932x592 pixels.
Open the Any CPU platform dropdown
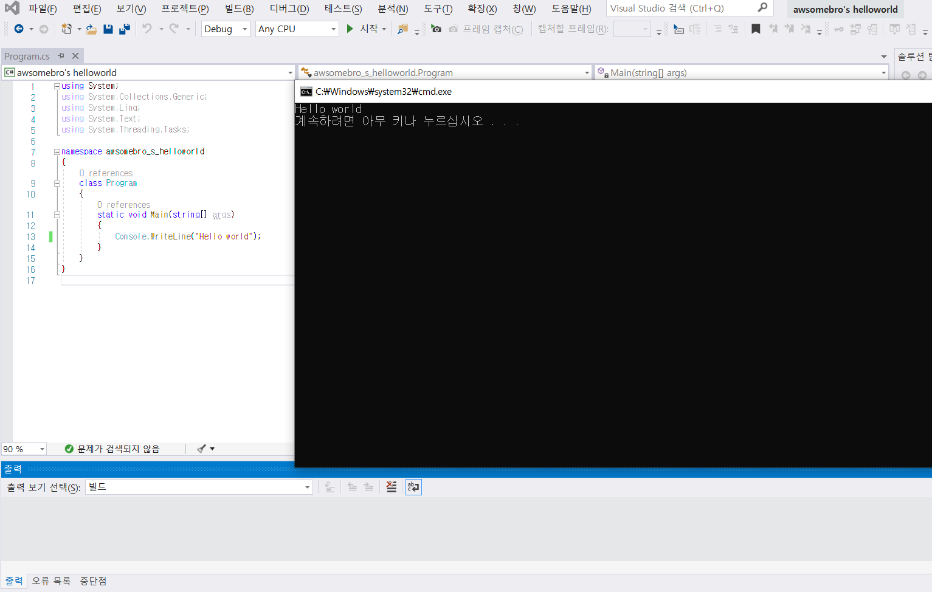[297, 29]
